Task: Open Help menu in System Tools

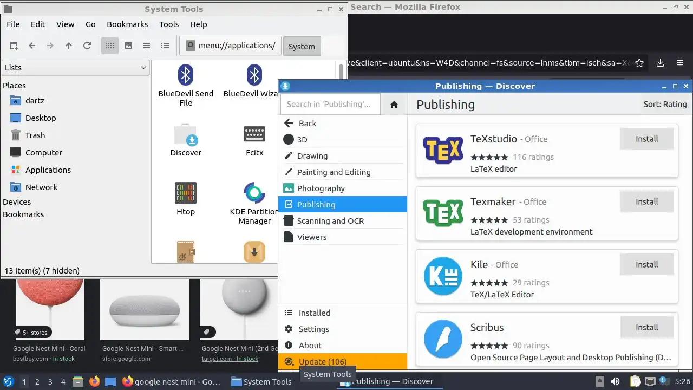Action: (198, 24)
